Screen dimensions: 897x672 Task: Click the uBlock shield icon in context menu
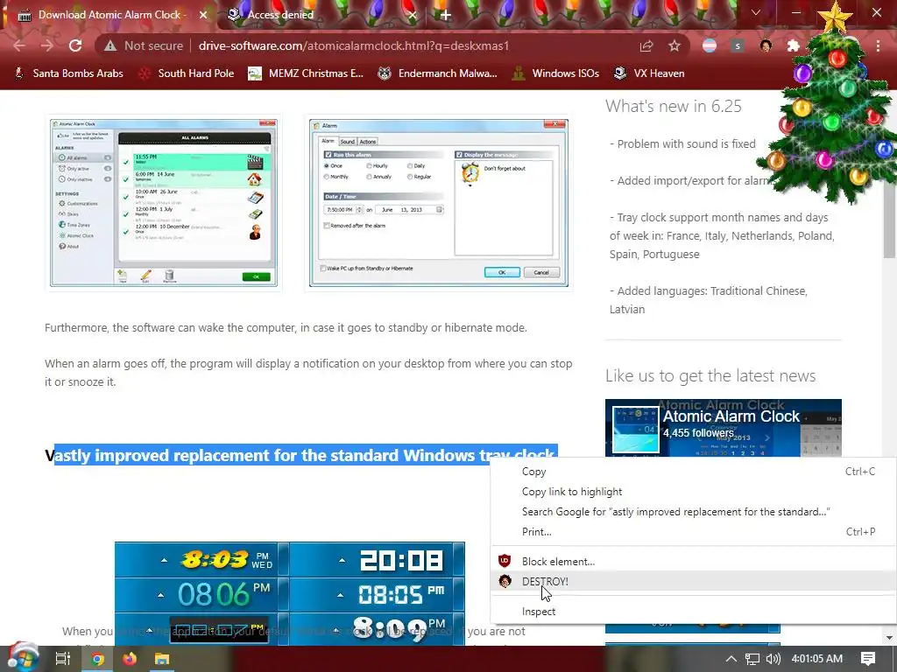click(x=505, y=561)
